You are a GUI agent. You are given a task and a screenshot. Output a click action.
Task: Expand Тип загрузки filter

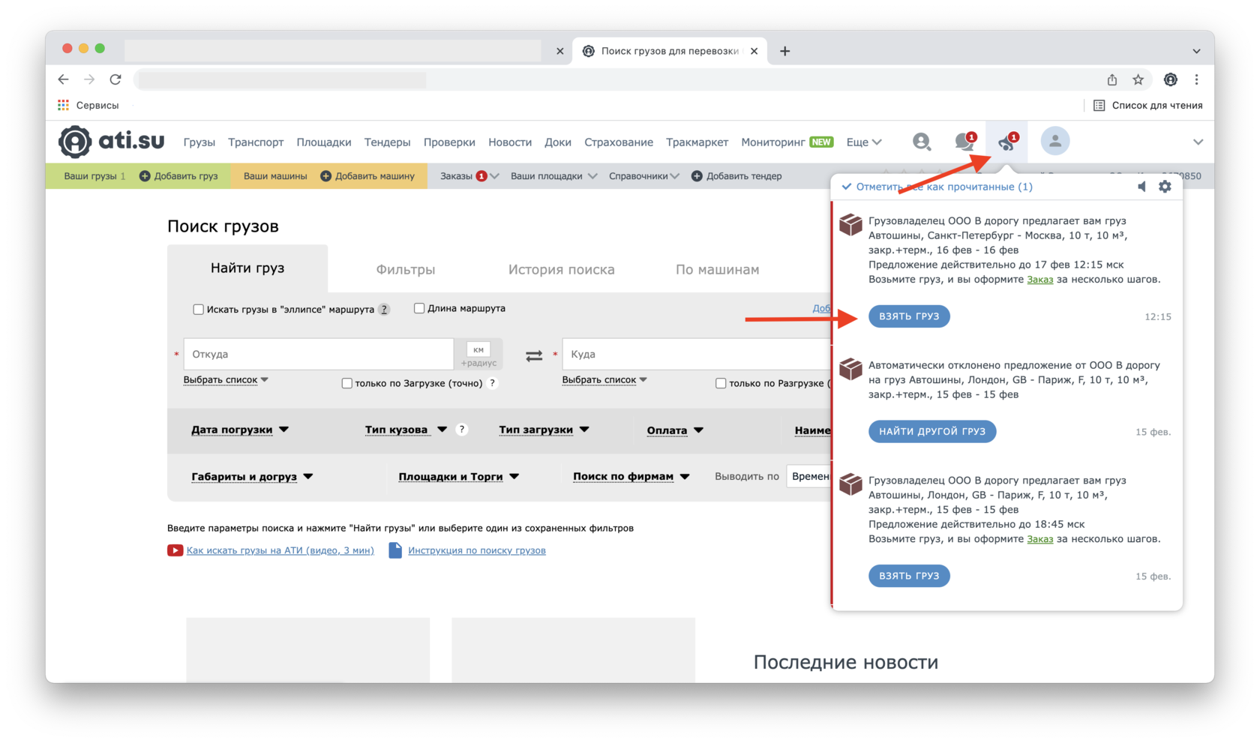544,430
